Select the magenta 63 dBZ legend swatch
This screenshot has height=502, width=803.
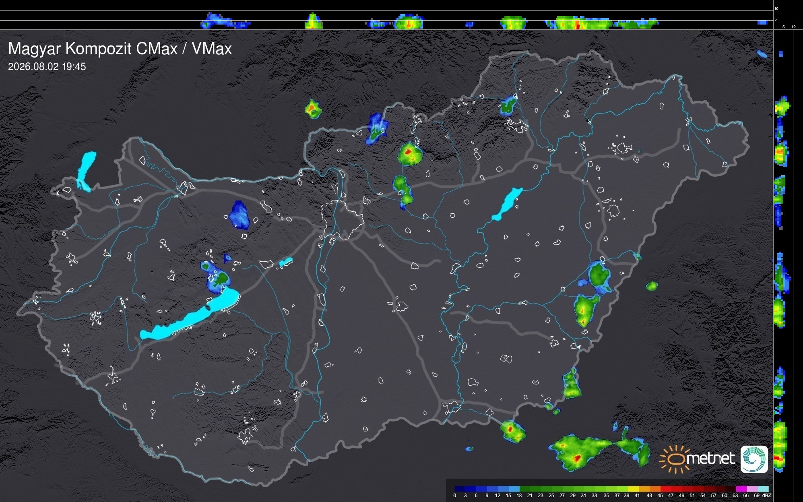(x=741, y=489)
